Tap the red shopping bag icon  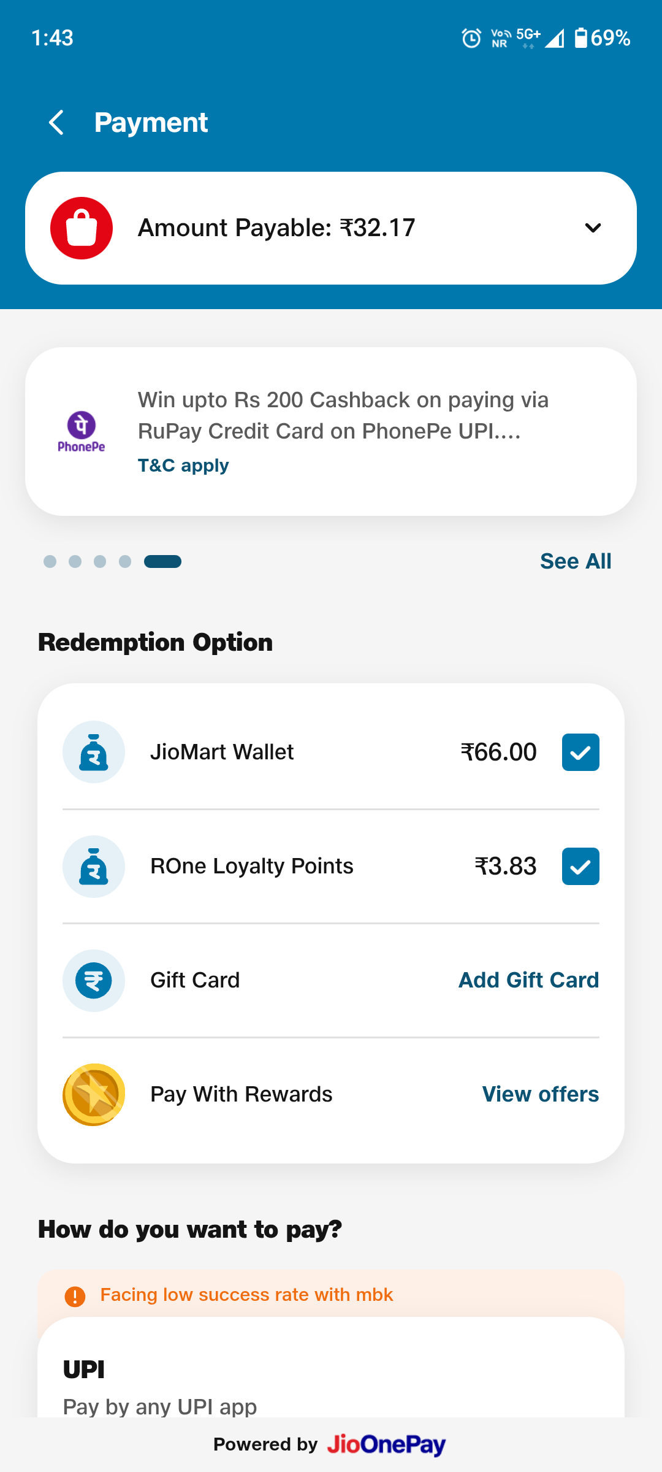coord(82,228)
